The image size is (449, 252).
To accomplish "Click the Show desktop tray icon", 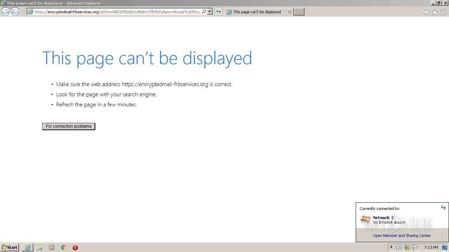I will [x=445, y=247].
